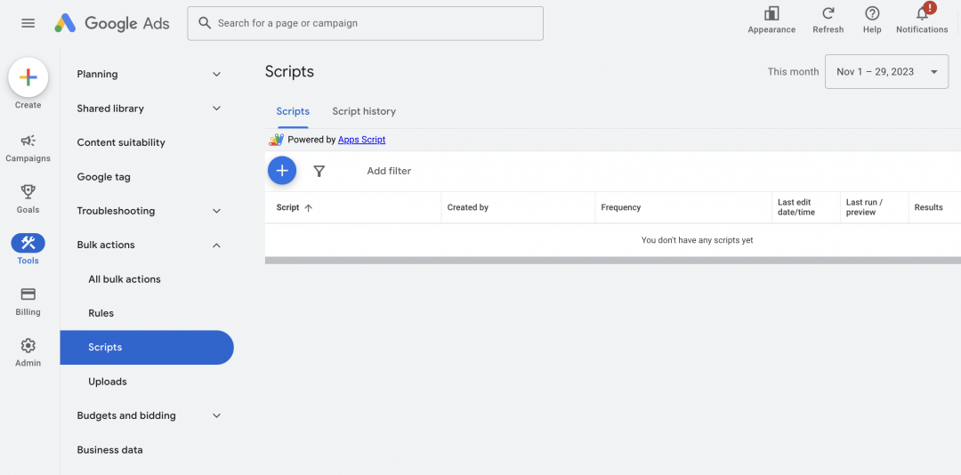The height and width of the screenshot is (475, 961).
Task: Click the Apps Script logo icon
Action: (277, 140)
